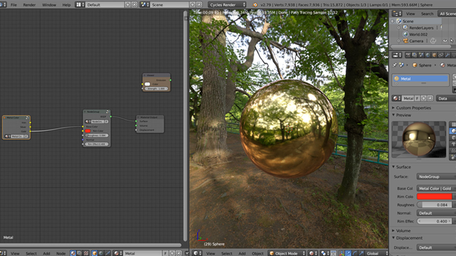Select object shader type cube icon
456x256 pixels.
click(94, 253)
